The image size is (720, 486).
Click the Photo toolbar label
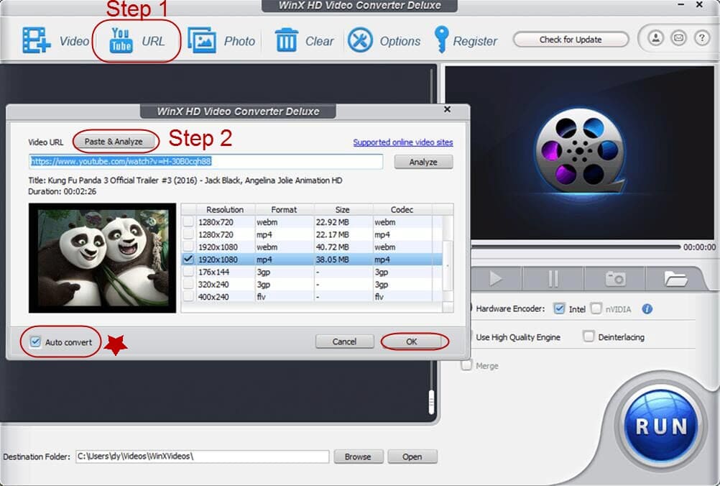click(x=239, y=41)
